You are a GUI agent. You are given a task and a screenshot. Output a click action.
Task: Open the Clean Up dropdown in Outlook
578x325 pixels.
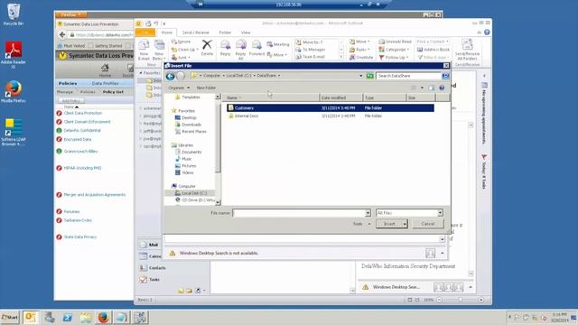click(185, 50)
